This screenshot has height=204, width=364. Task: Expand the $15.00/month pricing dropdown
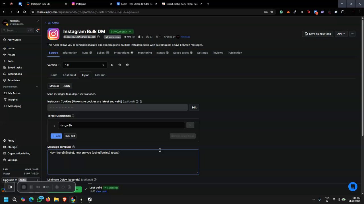coord(121,31)
